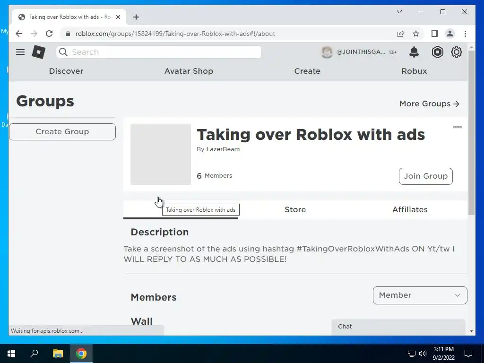Click the Roblox logo home icon
Image resolution: width=484 pixels, height=363 pixels.
click(39, 52)
